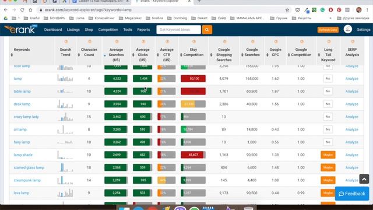This screenshot has width=373, height=210.
Task: Open the Domberg bookmarks folder
Action: [x=177, y=18]
